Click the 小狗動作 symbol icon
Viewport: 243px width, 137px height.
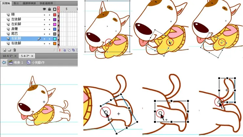tap(29, 62)
